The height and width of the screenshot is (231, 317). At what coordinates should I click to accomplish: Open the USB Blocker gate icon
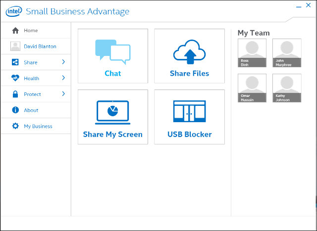click(189, 112)
